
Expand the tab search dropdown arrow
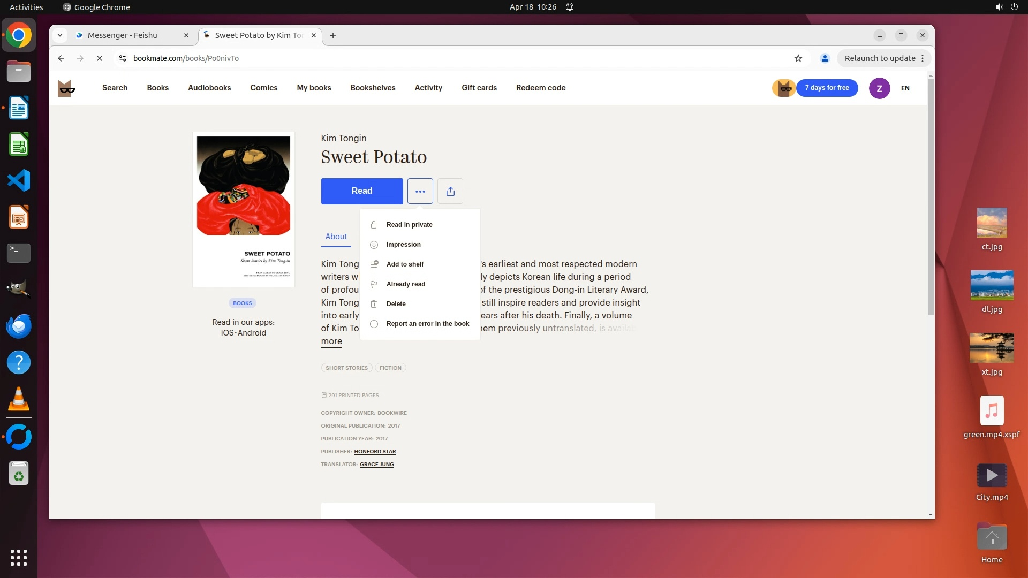(60, 35)
